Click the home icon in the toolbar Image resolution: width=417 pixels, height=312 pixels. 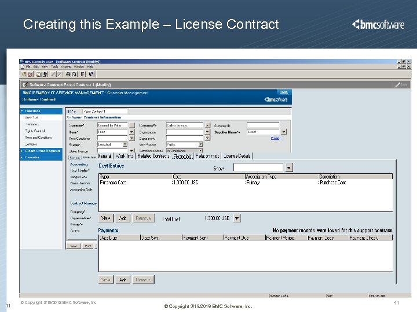(24, 75)
